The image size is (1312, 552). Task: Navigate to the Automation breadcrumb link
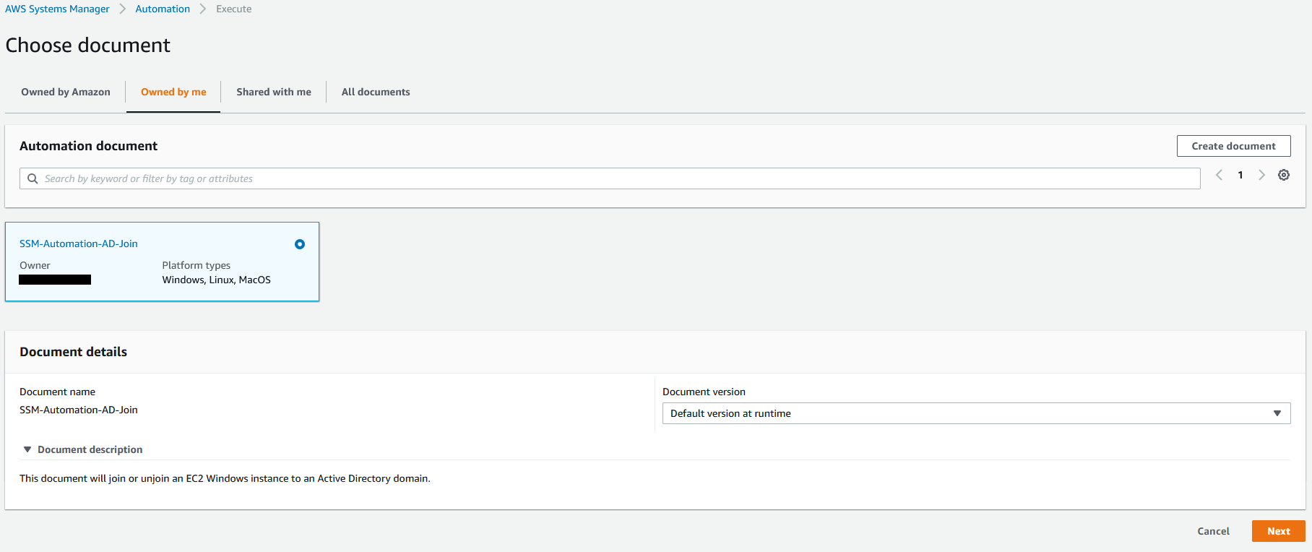163,9
